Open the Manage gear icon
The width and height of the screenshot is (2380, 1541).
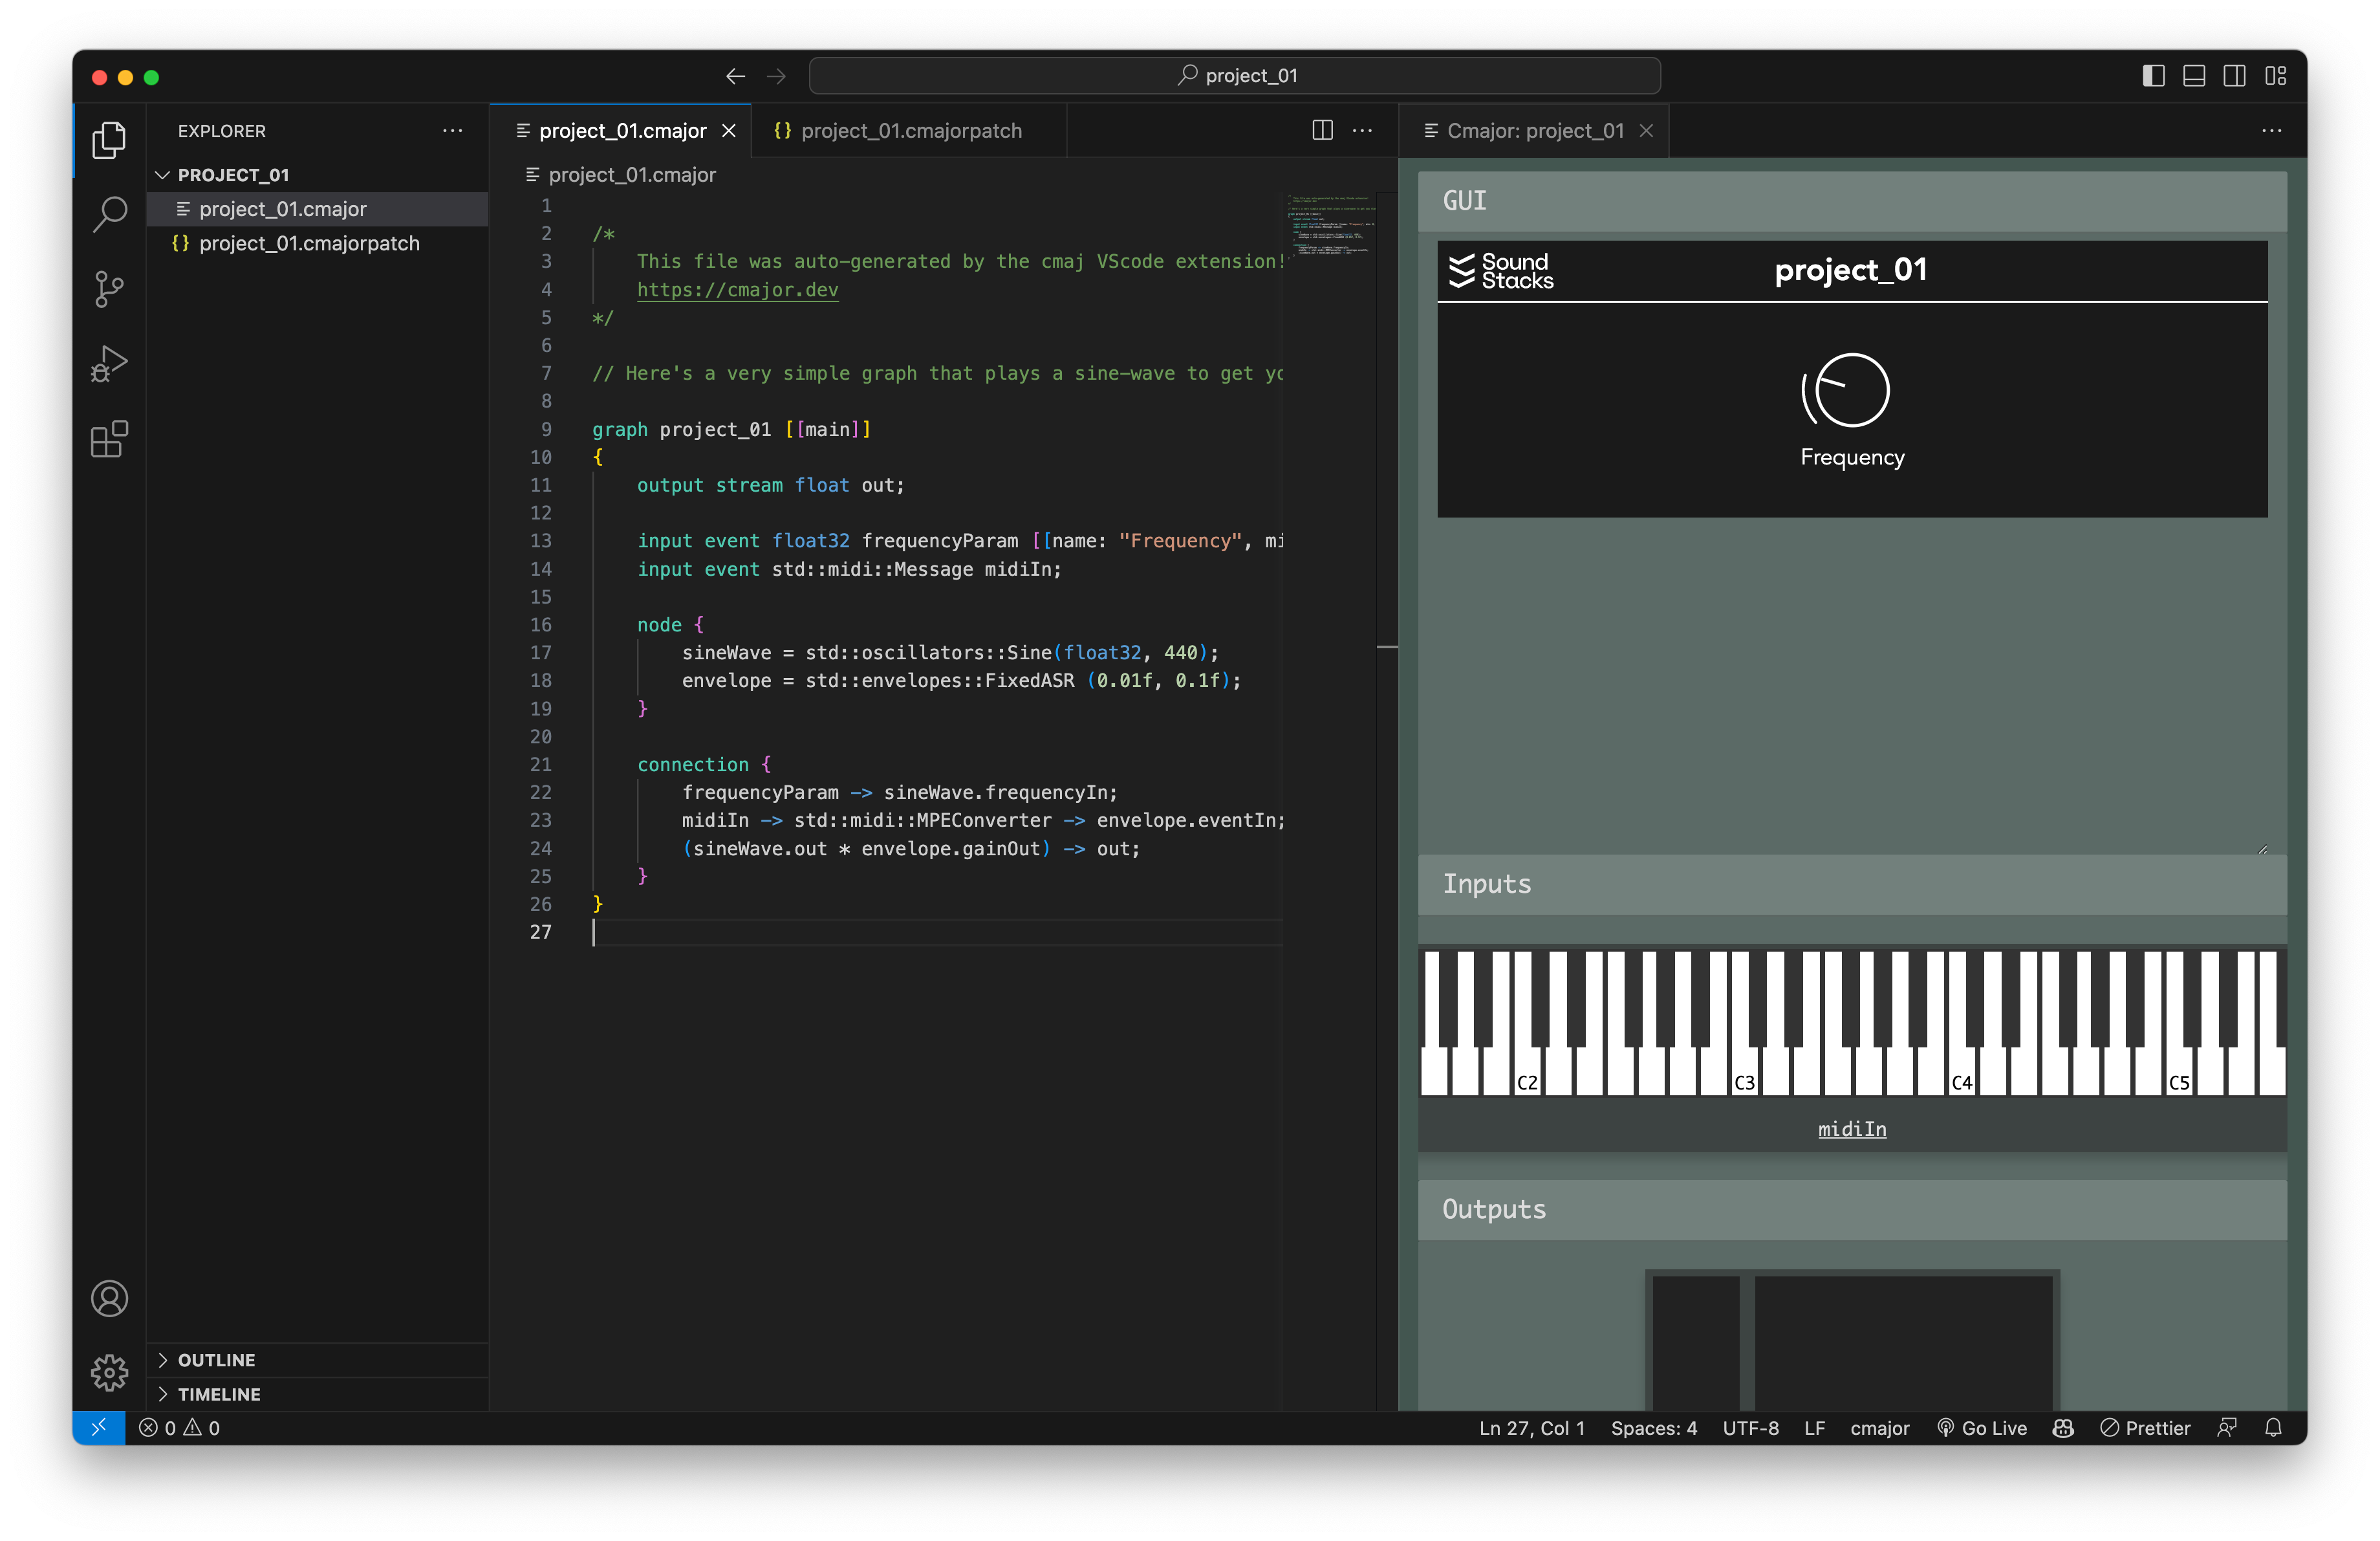(x=109, y=1372)
